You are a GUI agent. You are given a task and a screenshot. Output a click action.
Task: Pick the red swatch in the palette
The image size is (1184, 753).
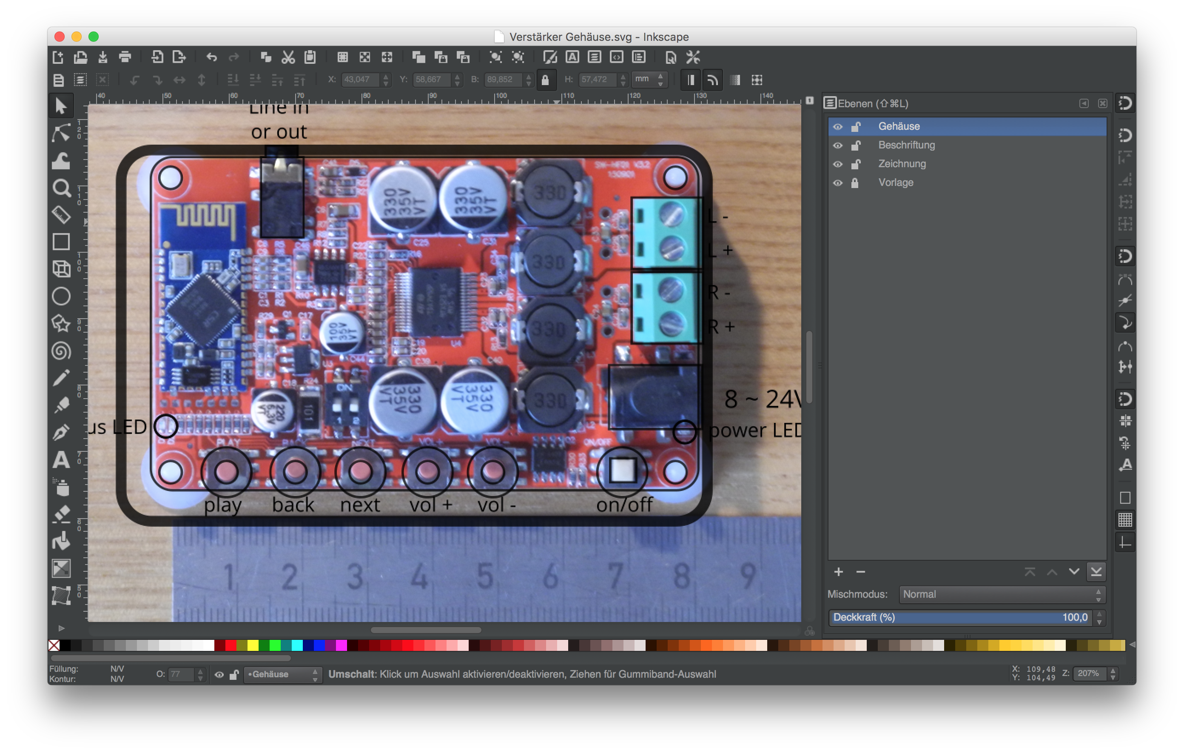pyautogui.click(x=231, y=645)
